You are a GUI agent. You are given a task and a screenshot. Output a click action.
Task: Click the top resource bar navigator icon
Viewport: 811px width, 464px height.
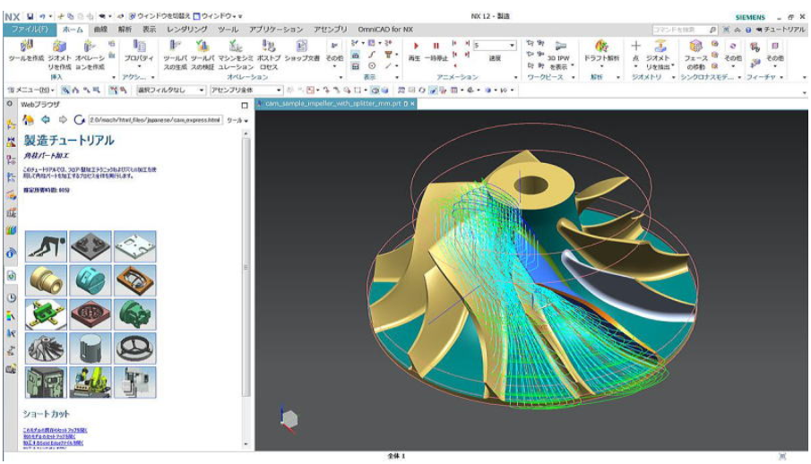pos(11,125)
